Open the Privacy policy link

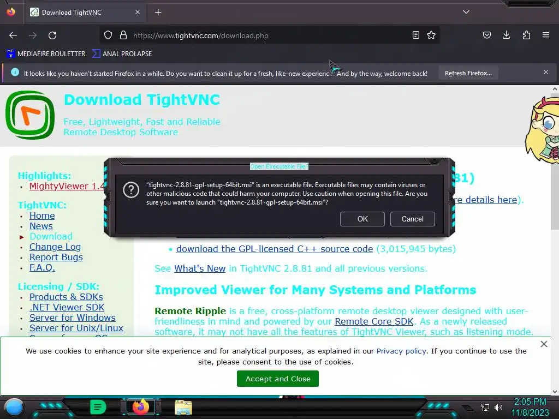(401, 351)
